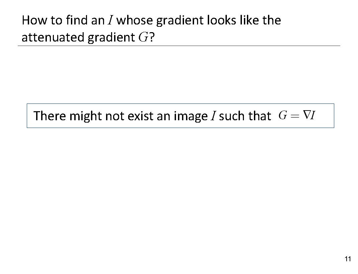Click the italic G in the title

point(143,38)
